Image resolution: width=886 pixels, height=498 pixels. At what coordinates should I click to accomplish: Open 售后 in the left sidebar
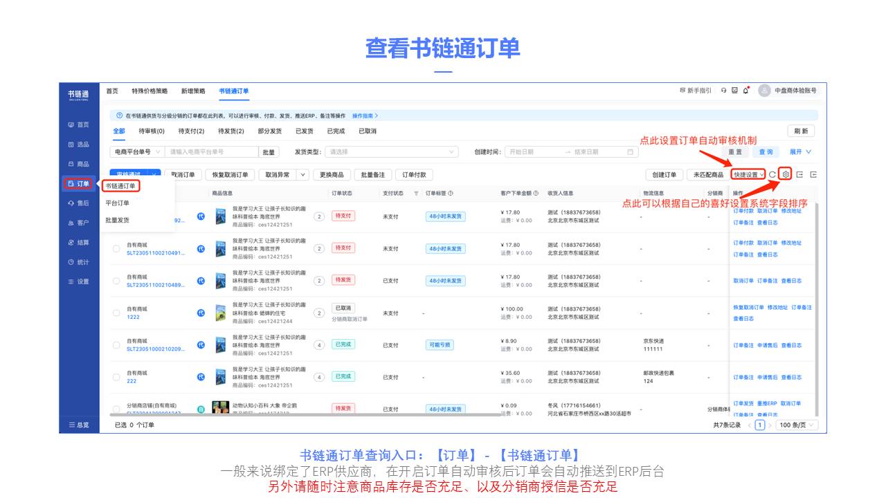click(78, 203)
